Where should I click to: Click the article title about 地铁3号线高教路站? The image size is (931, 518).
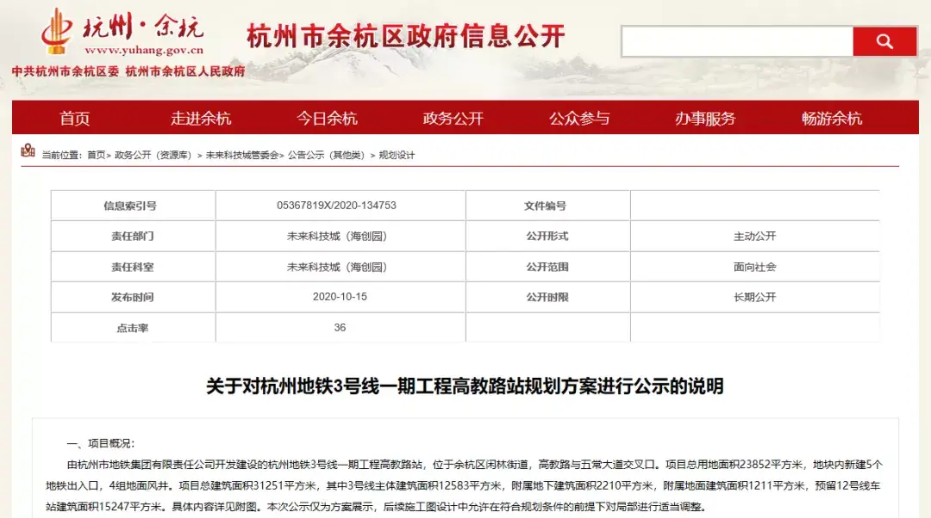pyautogui.click(x=465, y=386)
